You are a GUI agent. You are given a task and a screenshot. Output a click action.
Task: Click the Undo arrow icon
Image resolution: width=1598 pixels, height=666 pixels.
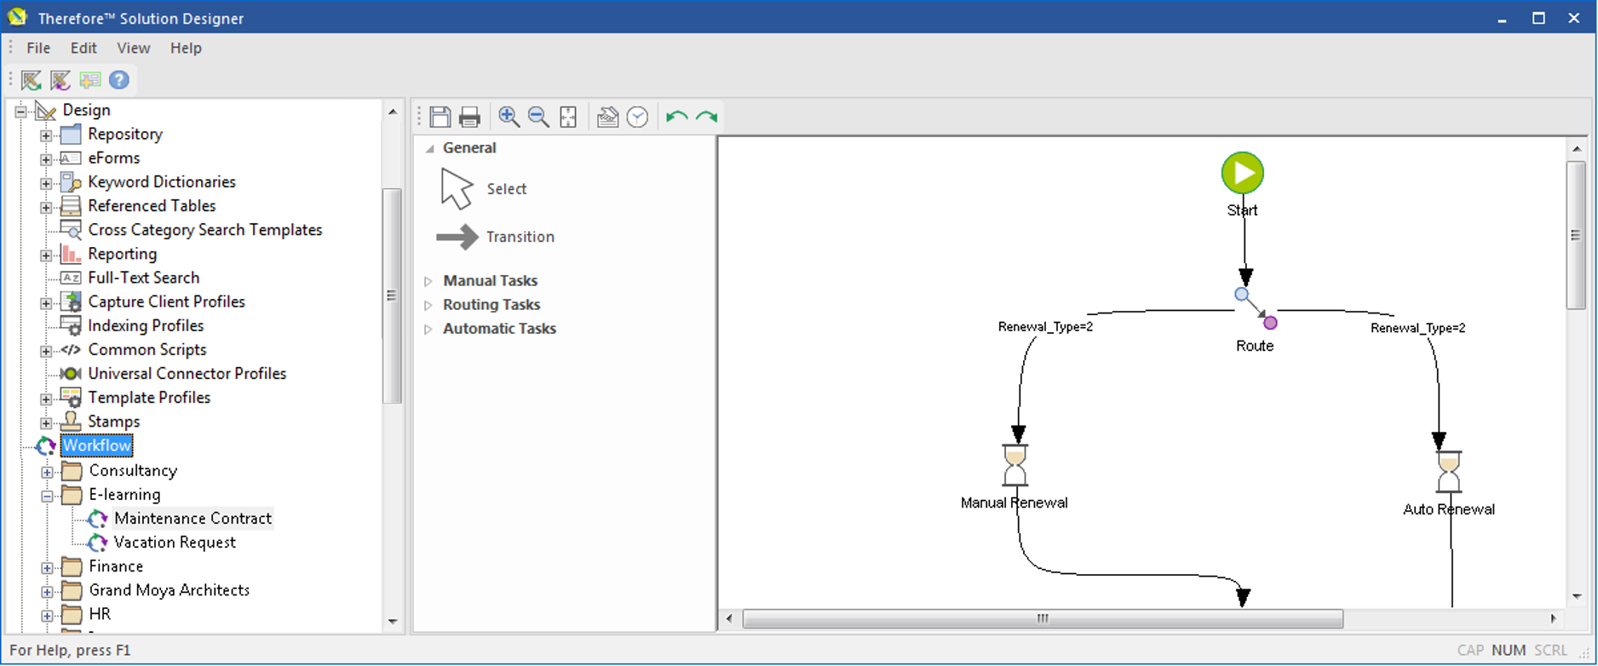(x=676, y=117)
